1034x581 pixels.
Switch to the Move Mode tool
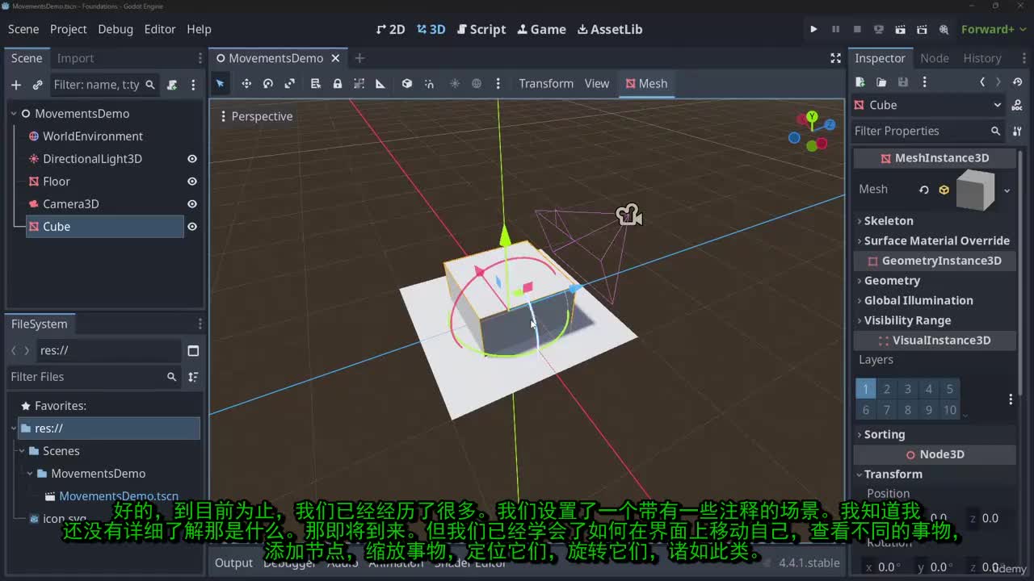246,84
